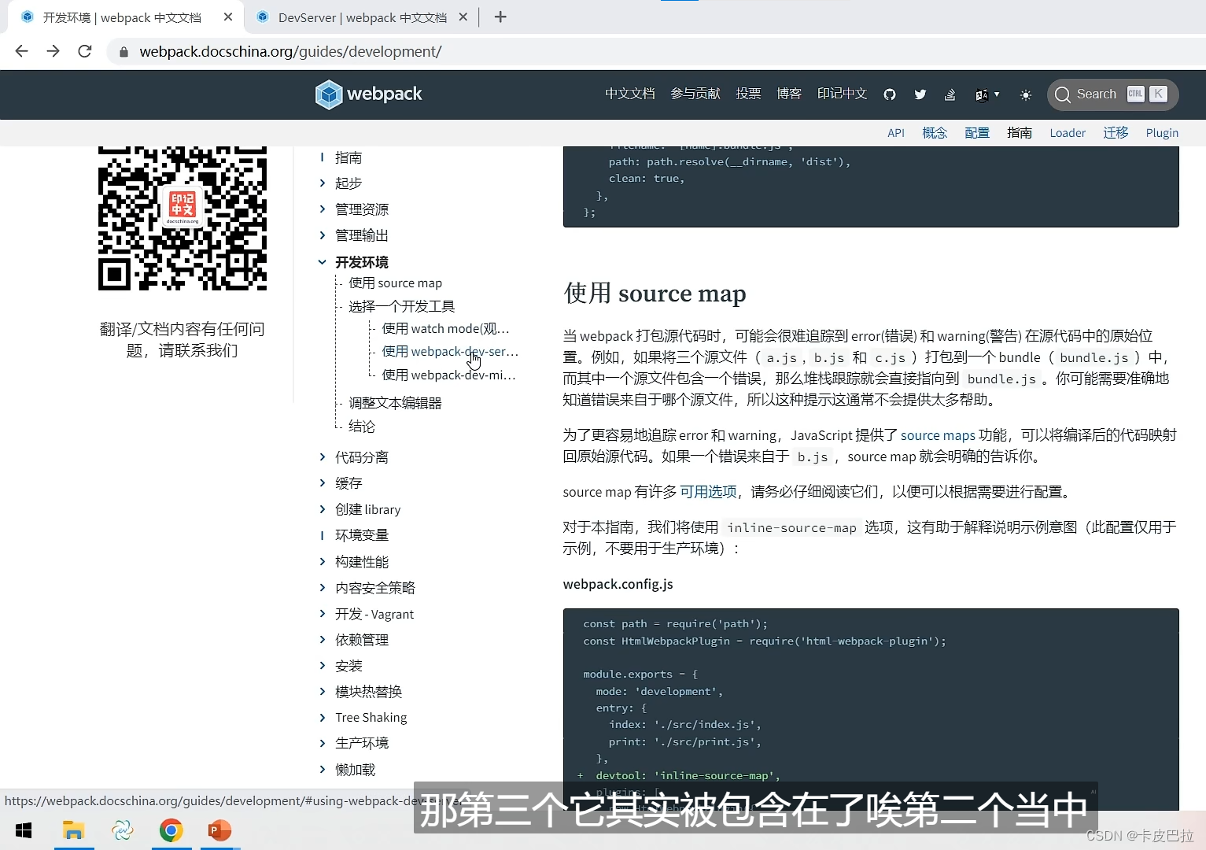Expand the 缓存 sidebar chevron
Viewport: 1206px width, 850px height.
pyautogui.click(x=322, y=483)
